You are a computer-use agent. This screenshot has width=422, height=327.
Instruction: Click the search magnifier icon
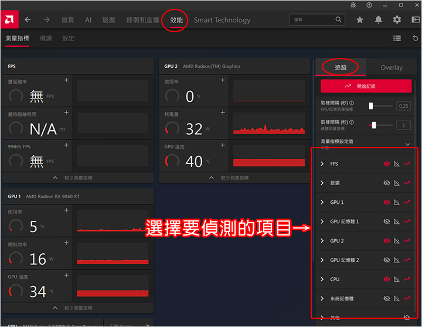[x=339, y=20]
